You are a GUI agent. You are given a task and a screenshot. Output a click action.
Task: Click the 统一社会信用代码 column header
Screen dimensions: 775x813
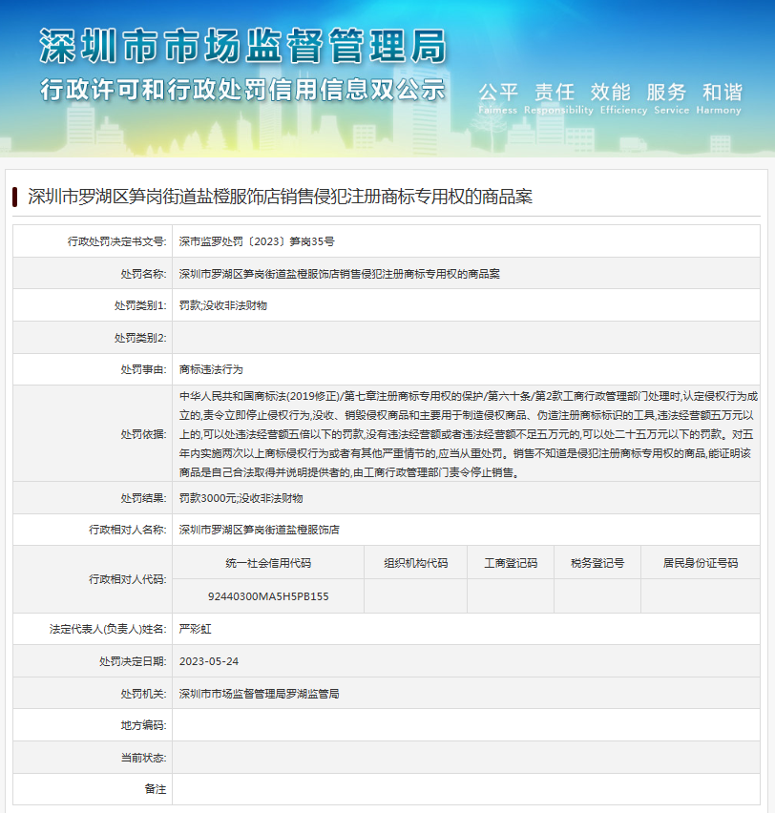click(268, 563)
